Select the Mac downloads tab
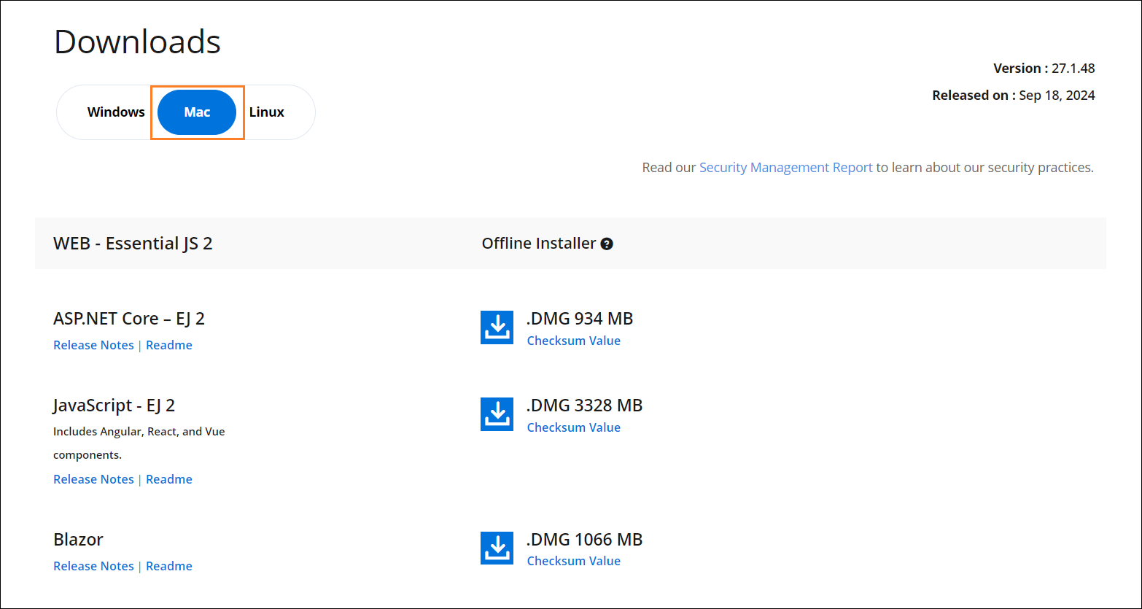Viewport: 1142px width, 609px height. click(x=197, y=112)
